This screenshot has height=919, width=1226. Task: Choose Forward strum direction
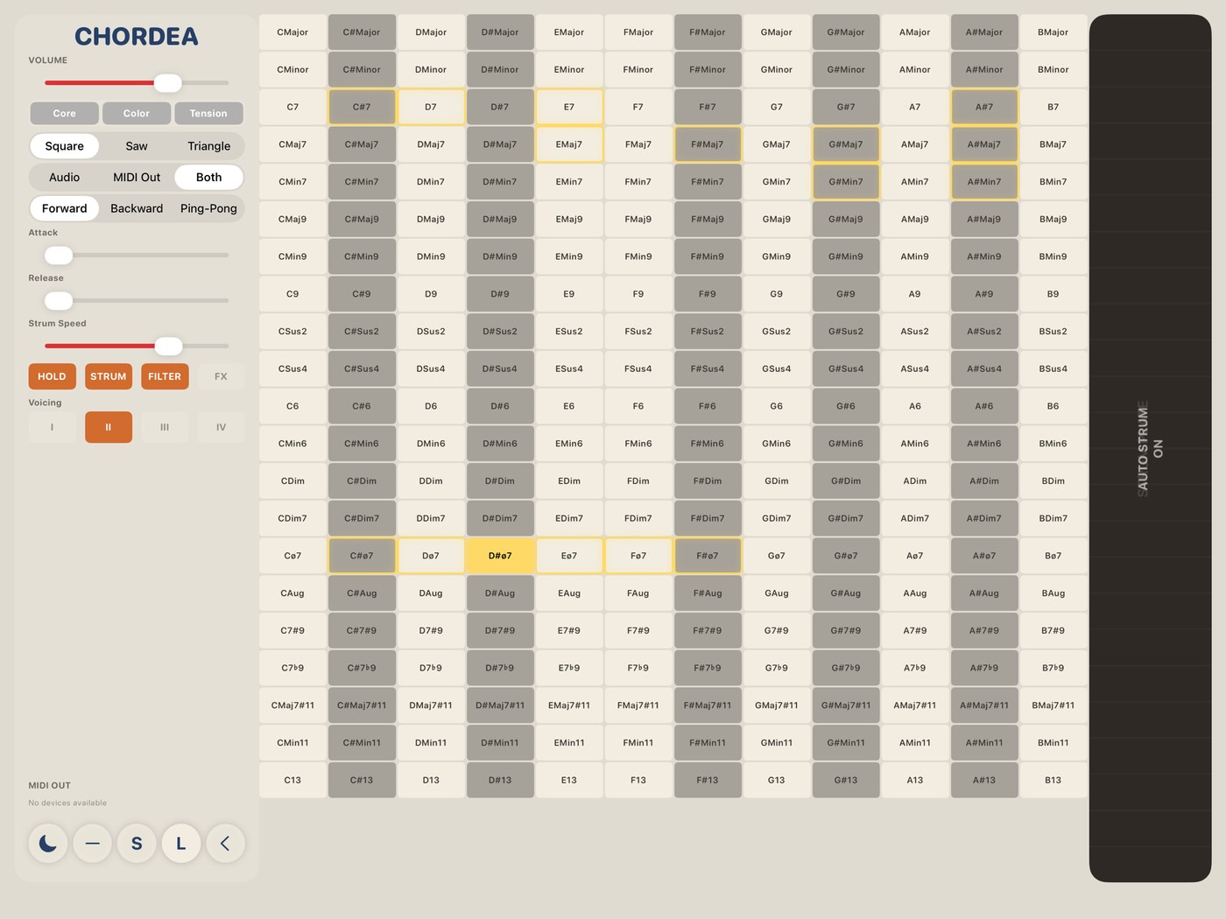65,208
